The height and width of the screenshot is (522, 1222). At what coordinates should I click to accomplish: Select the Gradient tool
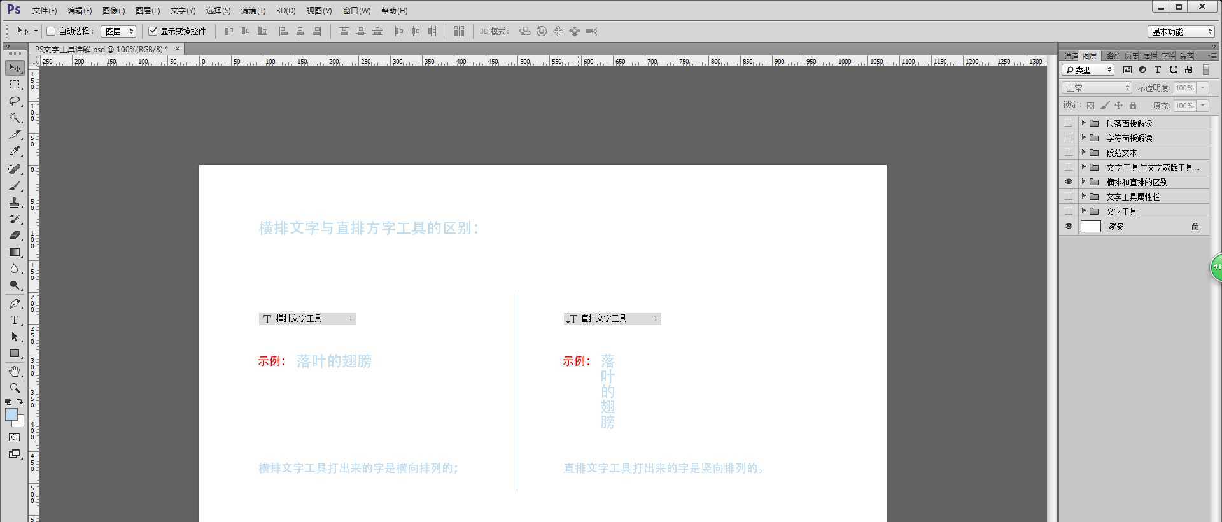point(15,252)
